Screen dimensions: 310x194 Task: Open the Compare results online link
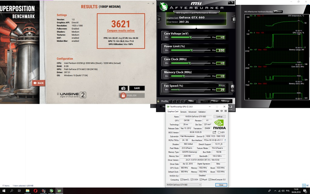(x=120, y=31)
